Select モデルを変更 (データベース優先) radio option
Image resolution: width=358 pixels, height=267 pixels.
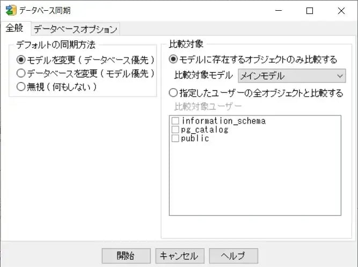pos(21,59)
